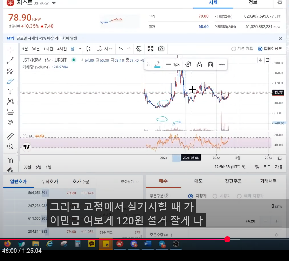Click the chart layout rectangle button
This screenshot has width=289, height=261.
coord(267,60)
